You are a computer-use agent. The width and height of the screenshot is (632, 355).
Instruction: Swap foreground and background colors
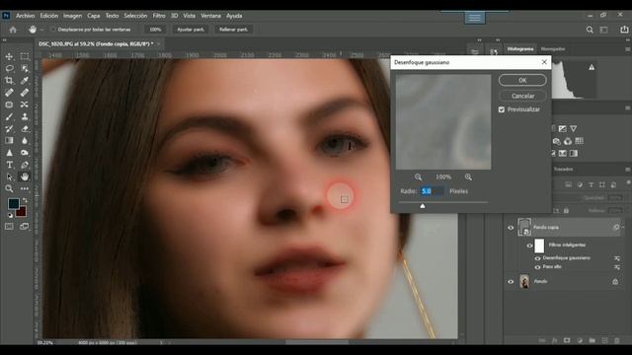[x=25, y=199]
